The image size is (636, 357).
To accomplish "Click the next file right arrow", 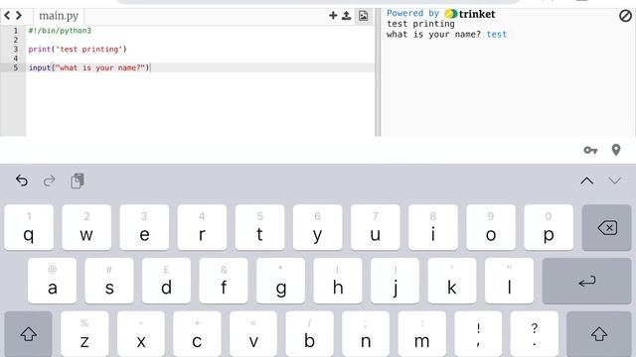I will 19,16.
